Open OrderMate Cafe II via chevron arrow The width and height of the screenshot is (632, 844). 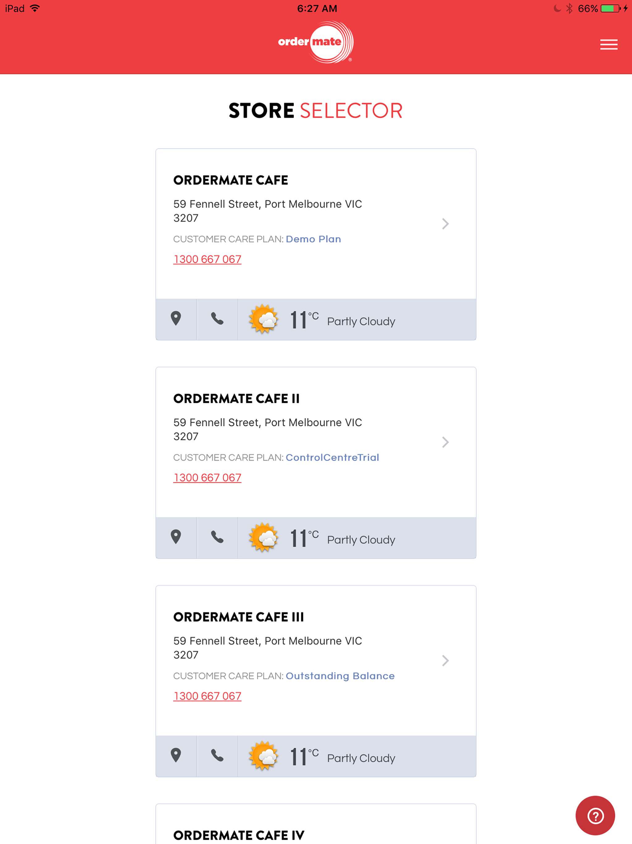445,442
